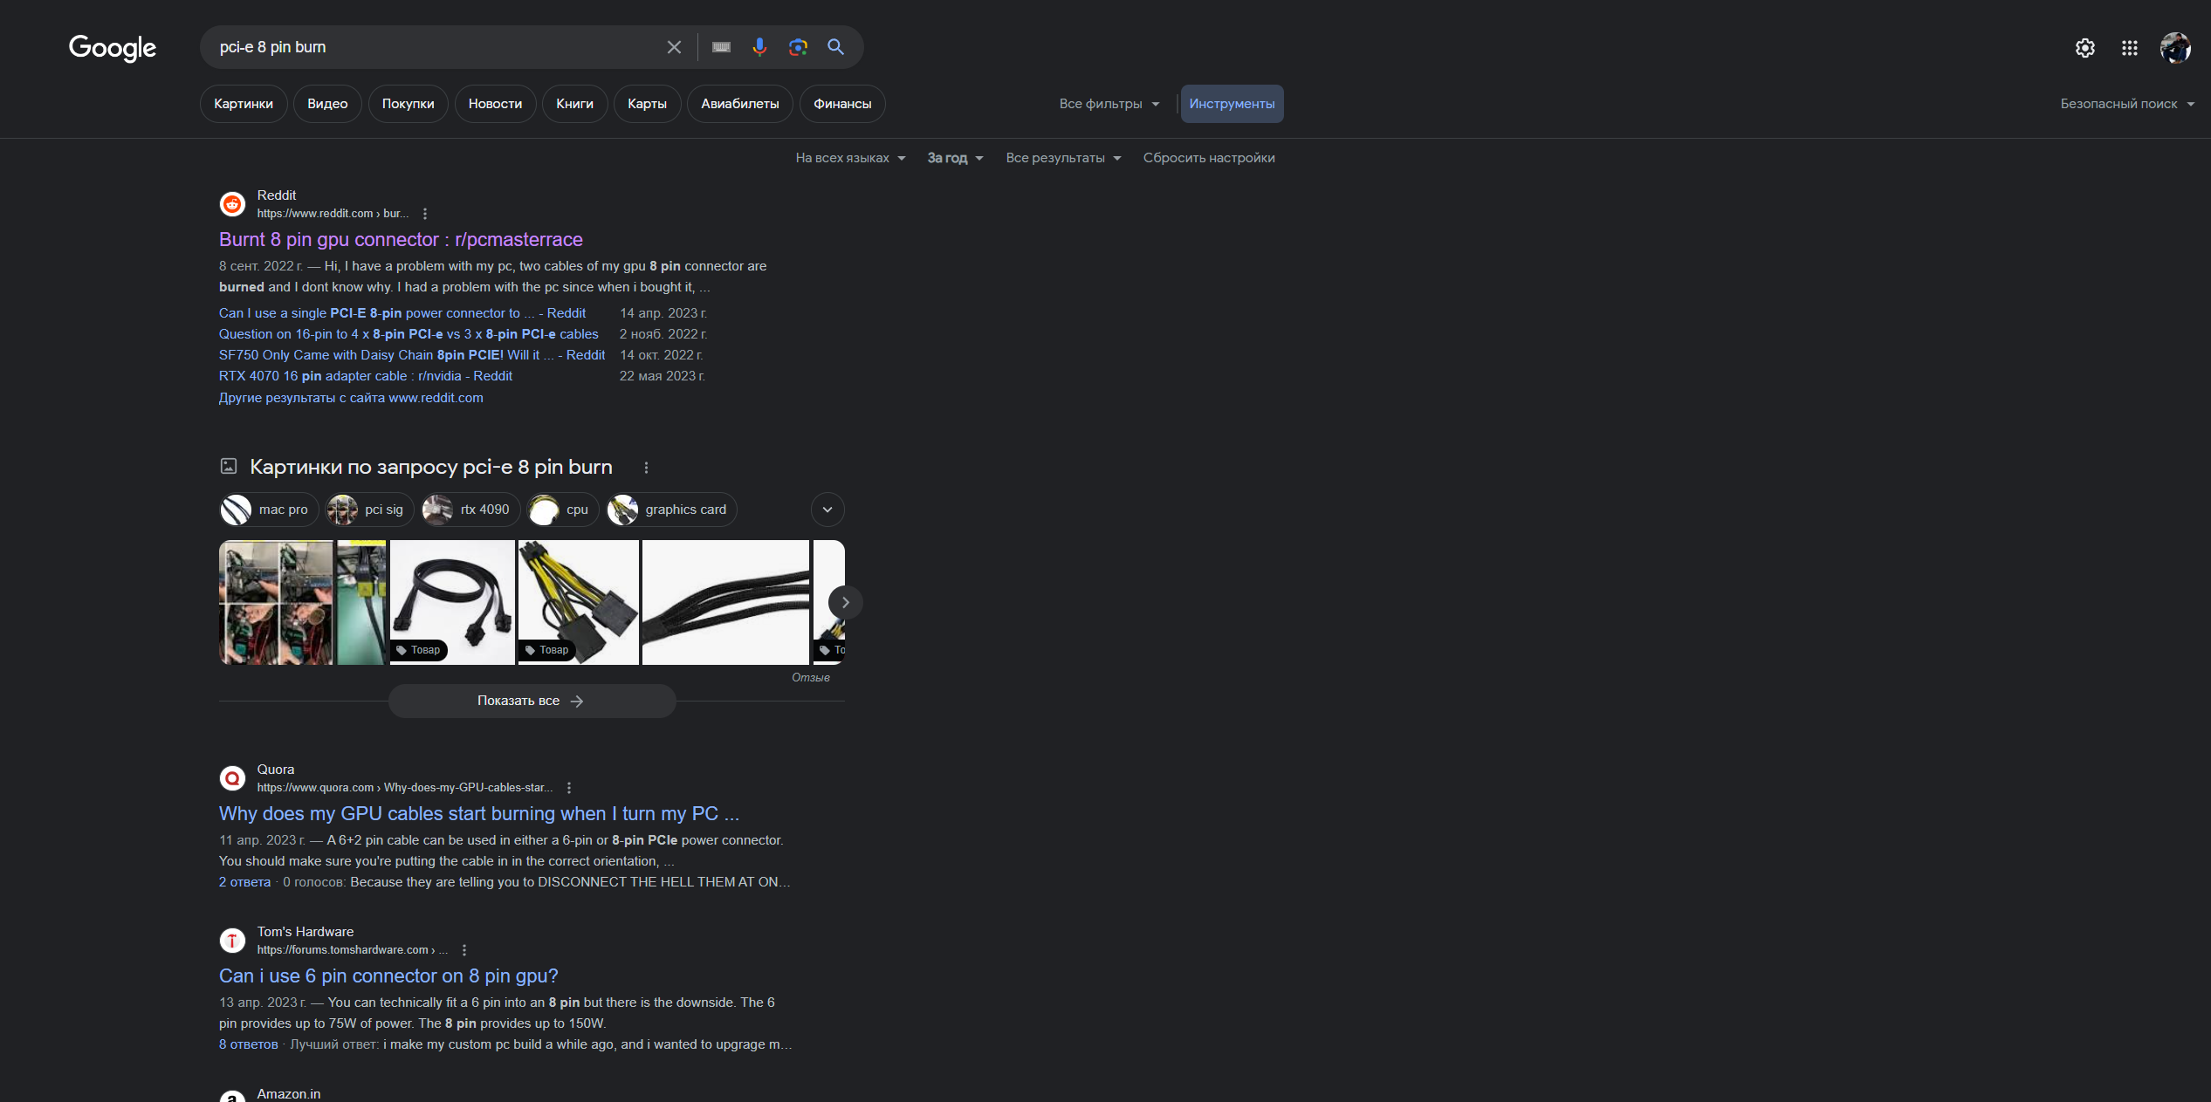The height and width of the screenshot is (1102, 2211).
Task: Expand more image filter chips
Action: click(x=827, y=510)
